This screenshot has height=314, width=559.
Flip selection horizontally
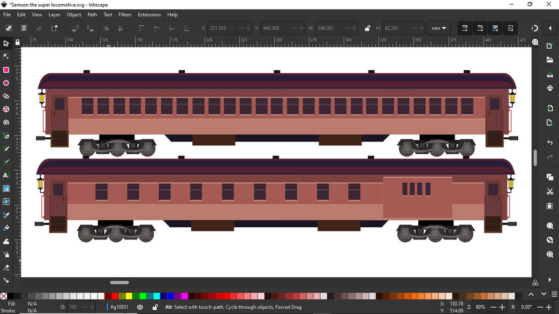(x=106, y=28)
